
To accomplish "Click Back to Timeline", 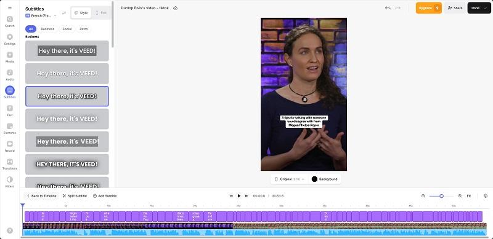I will click(x=41, y=196).
